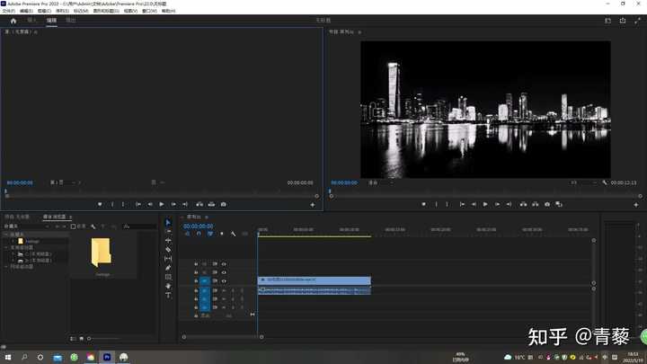Click the timeline playhead timecode 00:00:00:00
The image size is (647, 364).
click(x=198, y=226)
